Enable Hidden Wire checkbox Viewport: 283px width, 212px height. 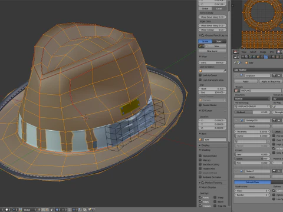click(x=200, y=168)
